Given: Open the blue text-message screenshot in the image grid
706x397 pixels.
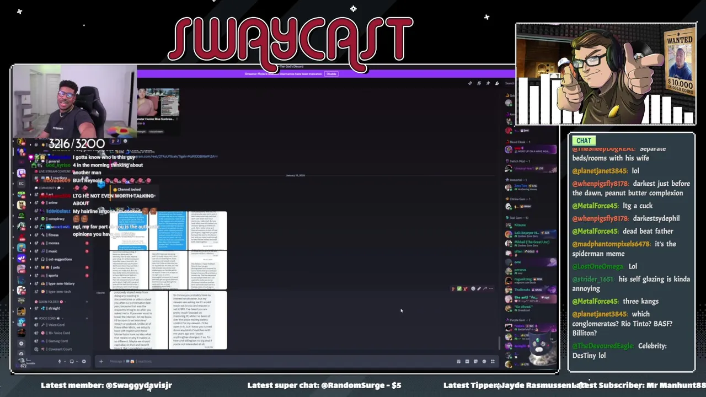Looking at the screenshot, I should coord(172,230).
